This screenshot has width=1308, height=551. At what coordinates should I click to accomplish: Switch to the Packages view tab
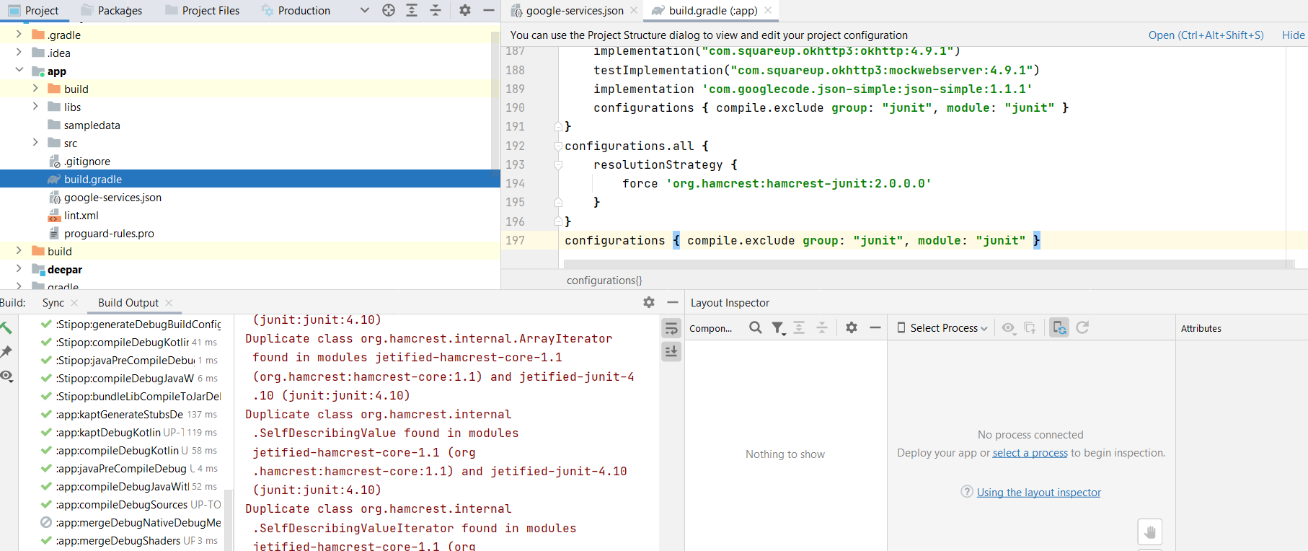112,10
